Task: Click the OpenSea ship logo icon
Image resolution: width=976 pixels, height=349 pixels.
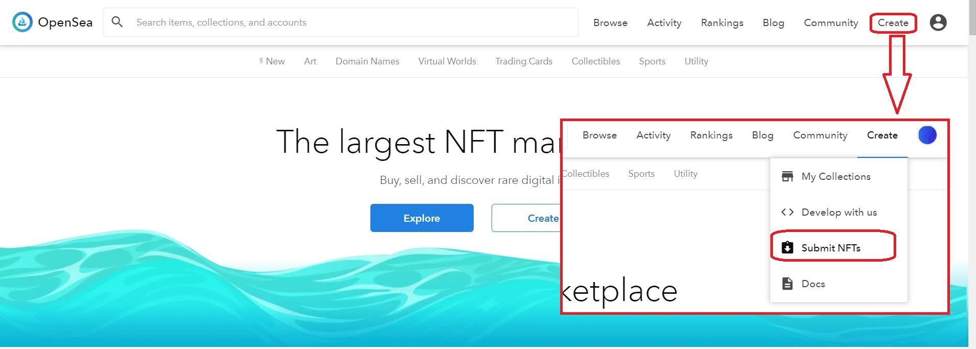Action: 23,22
